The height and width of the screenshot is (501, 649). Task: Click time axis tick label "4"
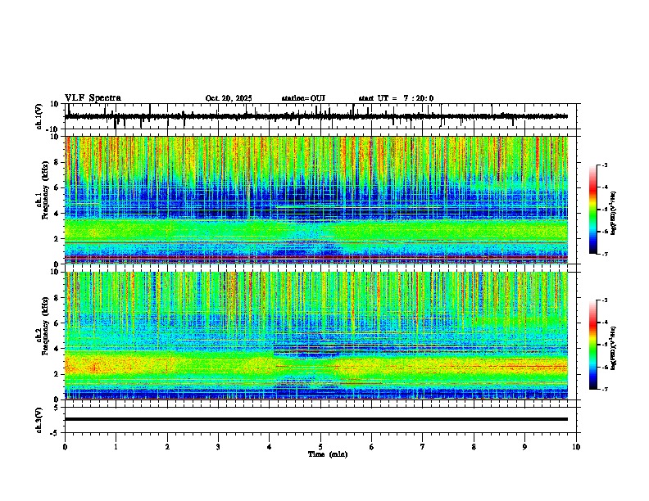point(270,447)
